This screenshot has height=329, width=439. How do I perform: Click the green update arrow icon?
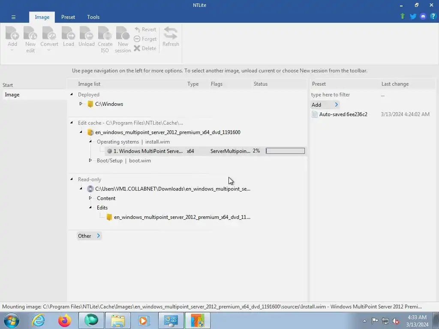(x=403, y=16)
